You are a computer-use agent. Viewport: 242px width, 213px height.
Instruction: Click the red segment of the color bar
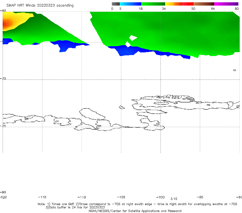click(x=188, y=4)
